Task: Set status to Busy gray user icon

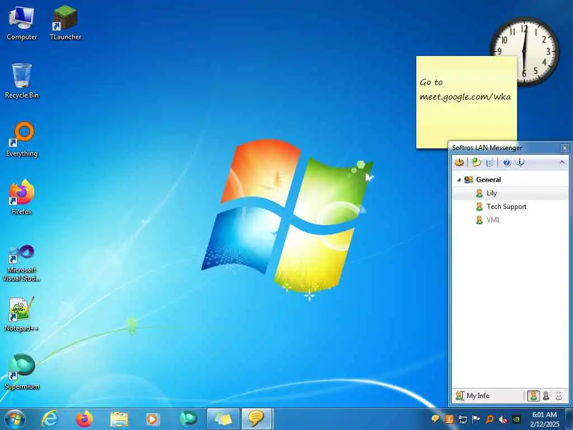Action: pyautogui.click(x=546, y=396)
